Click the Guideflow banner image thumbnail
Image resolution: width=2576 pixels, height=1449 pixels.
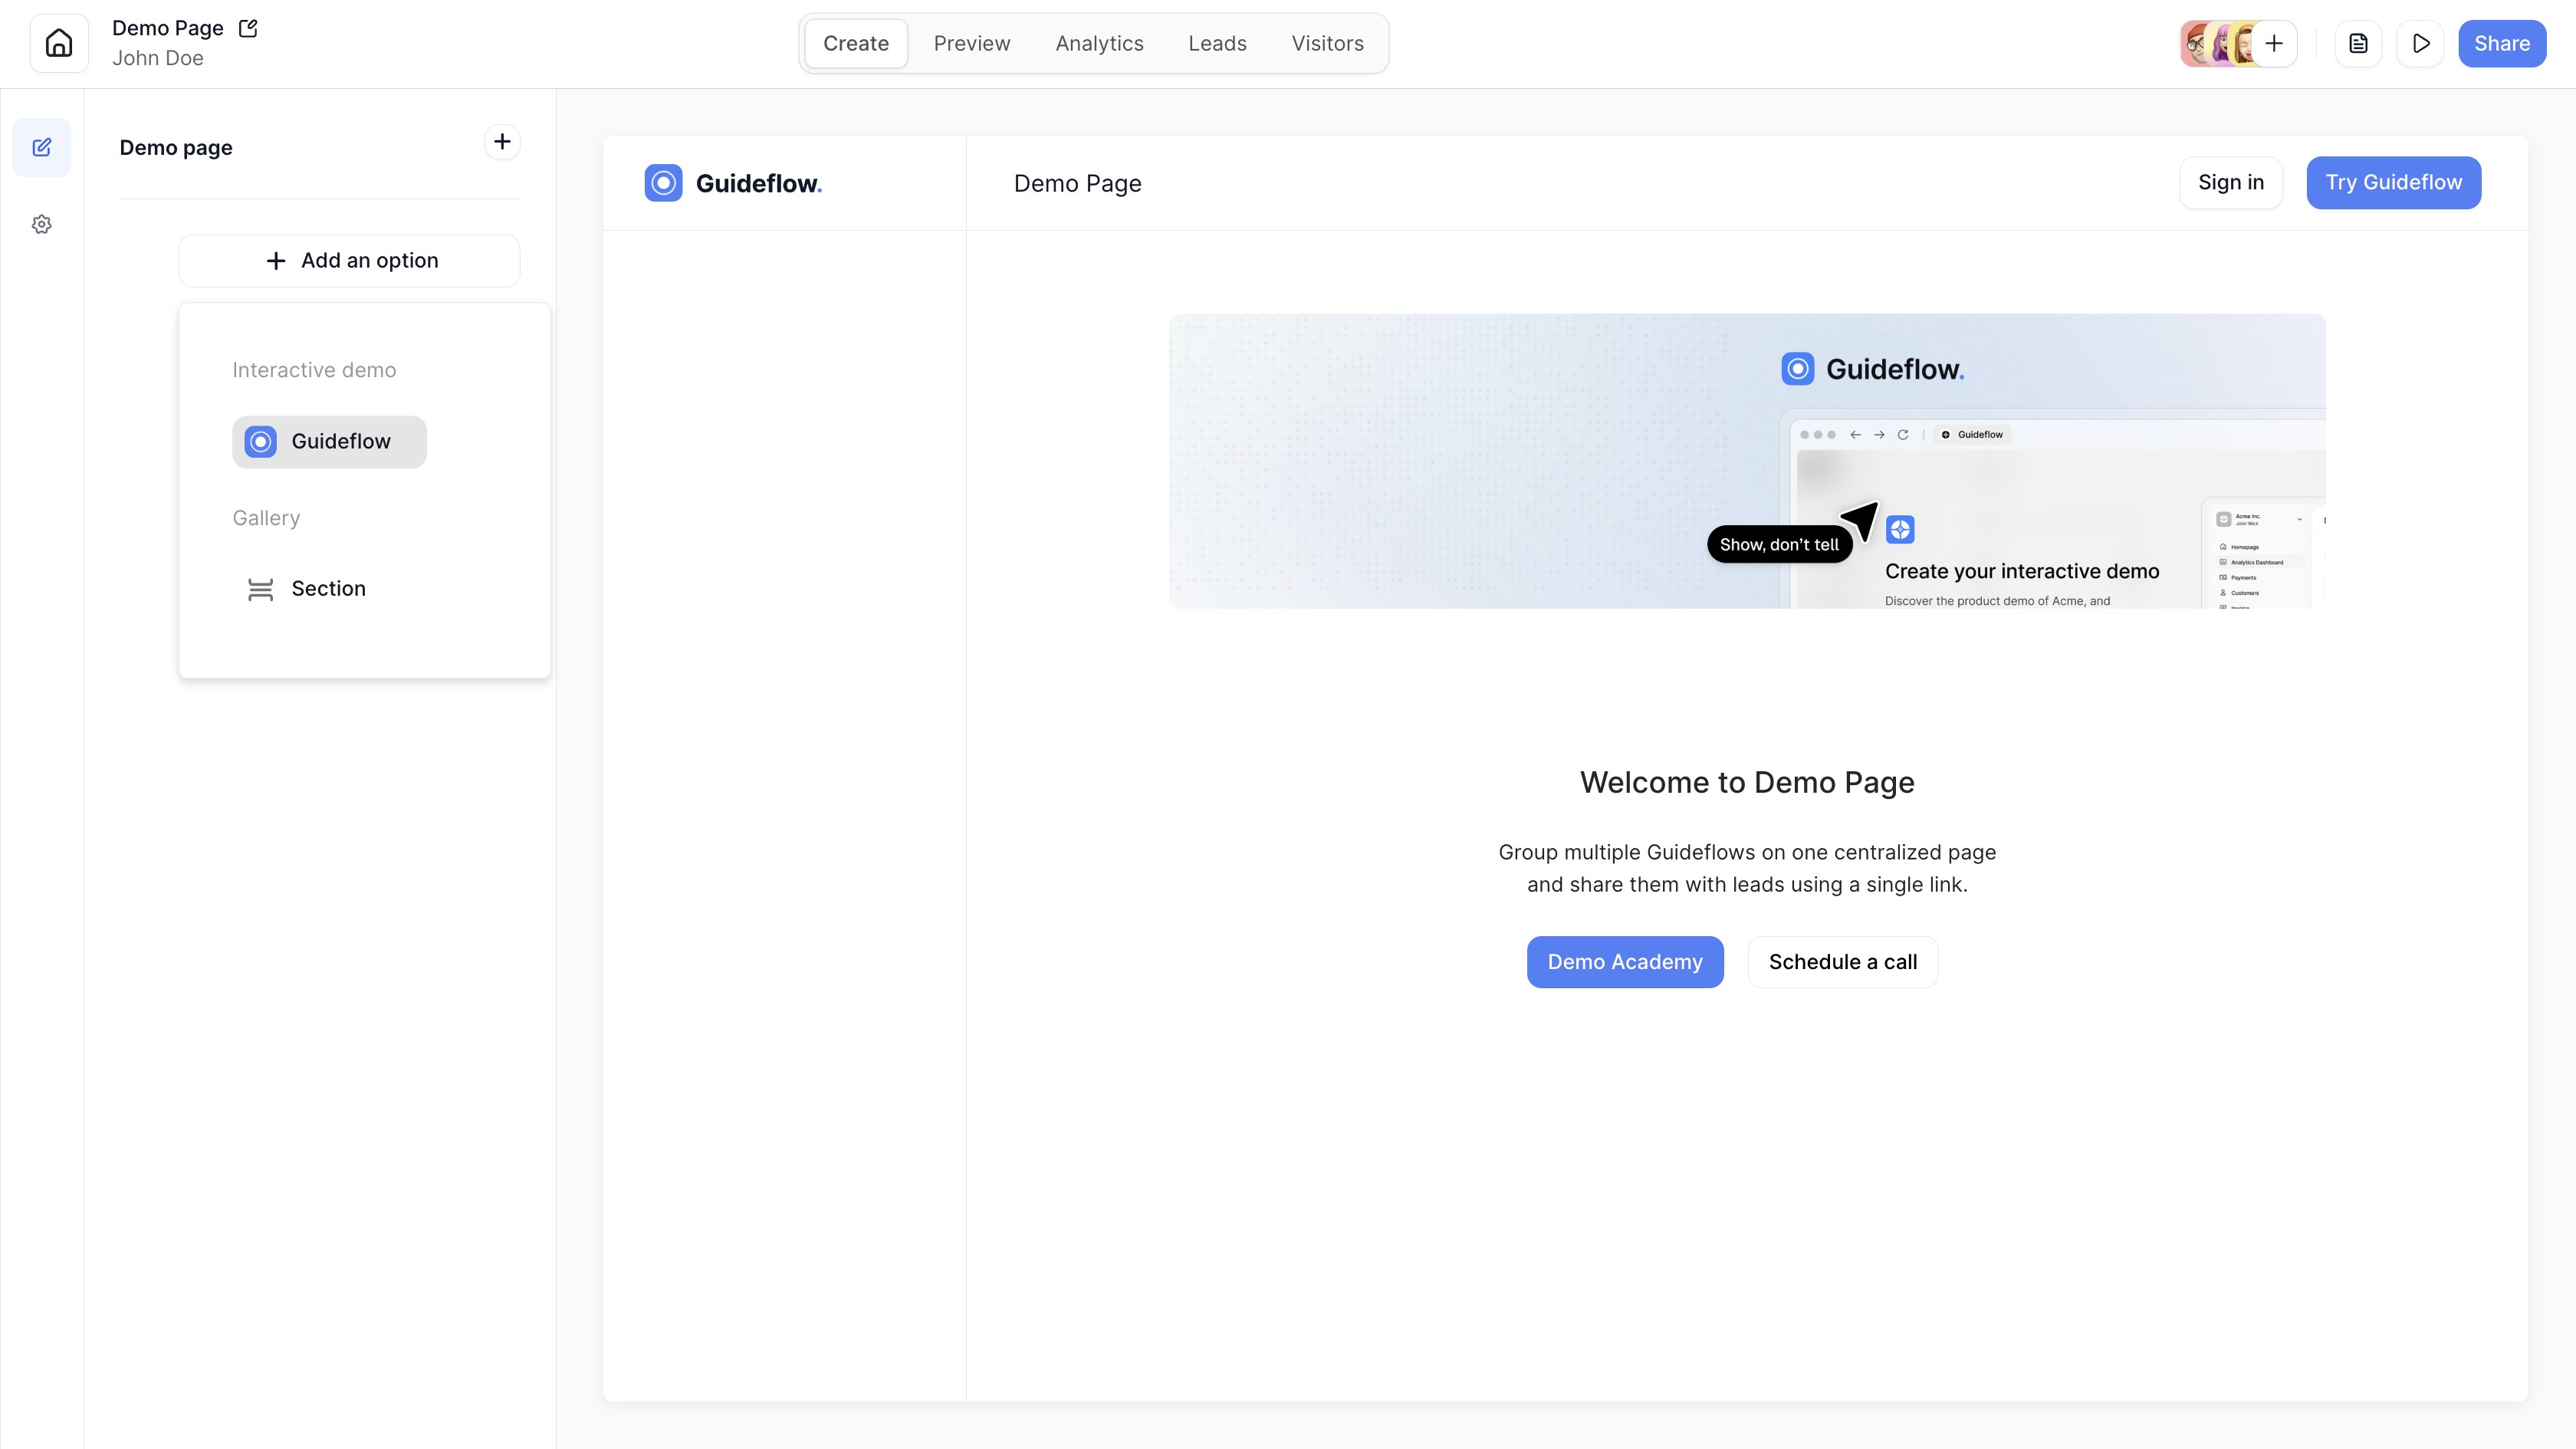(x=1746, y=460)
